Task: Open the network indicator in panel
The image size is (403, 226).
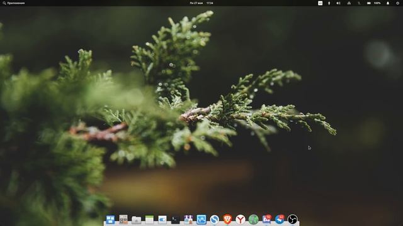Action: coord(349,3)
